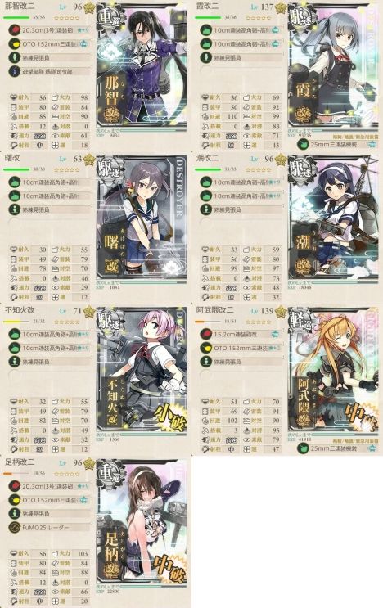
Task: Click the 25mm machine gun icon under 阿武隈改二
Action: point(302,448)
